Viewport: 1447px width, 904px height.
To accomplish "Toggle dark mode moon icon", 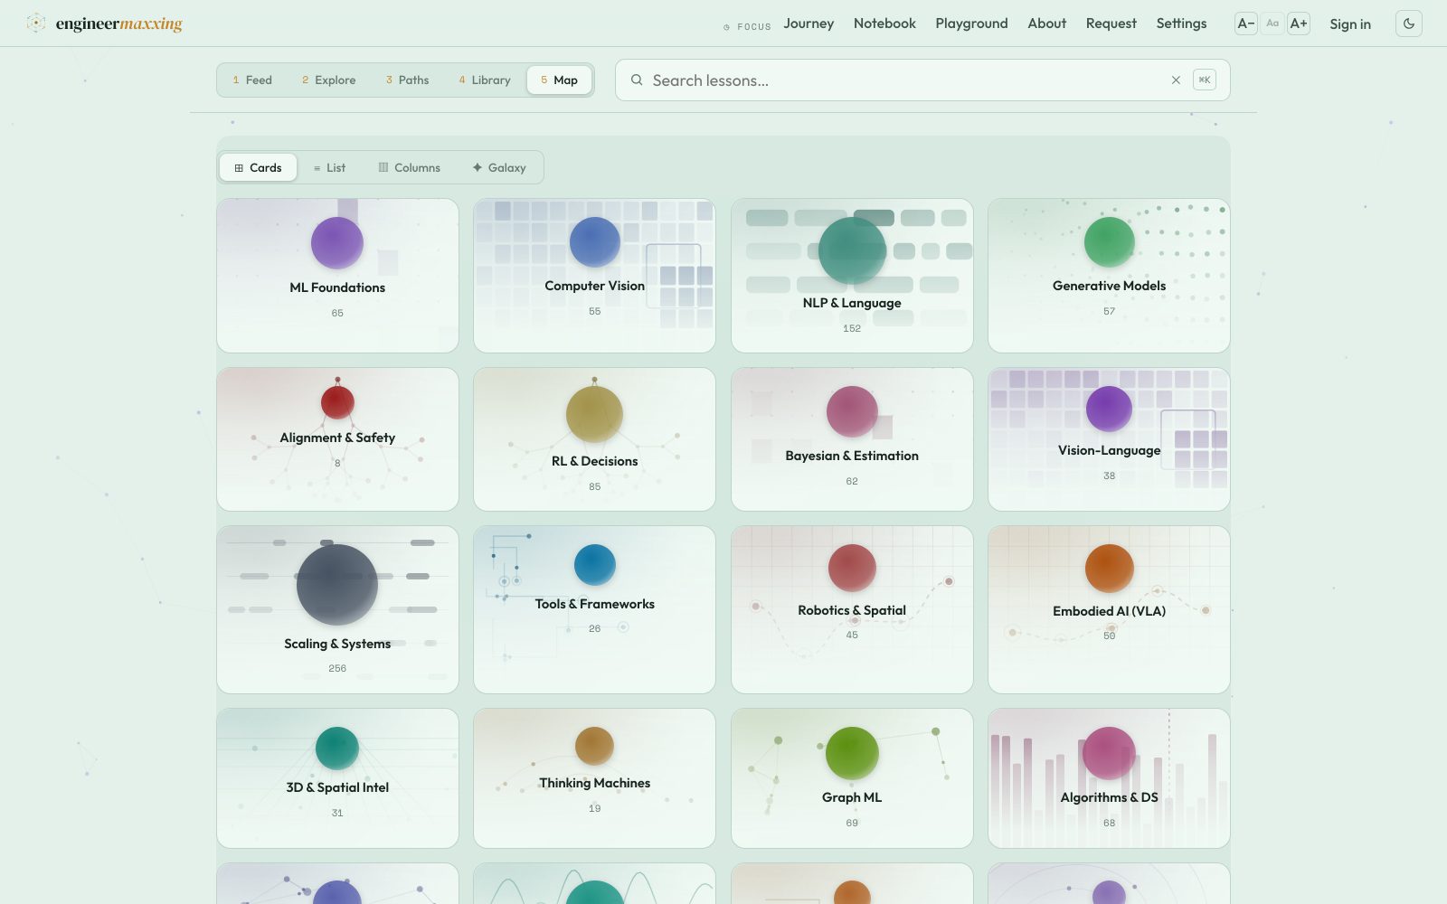I will coord(1409,24).
